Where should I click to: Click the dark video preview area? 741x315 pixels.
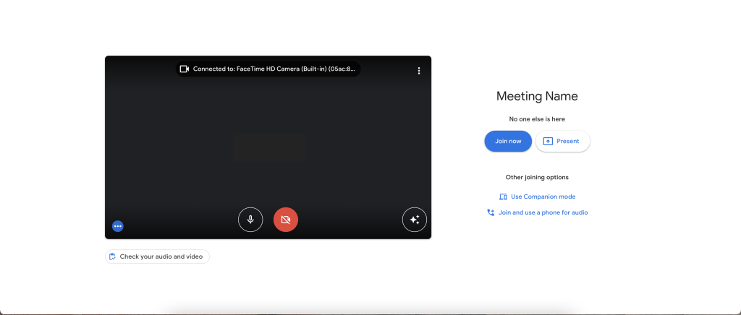(268, 144)
